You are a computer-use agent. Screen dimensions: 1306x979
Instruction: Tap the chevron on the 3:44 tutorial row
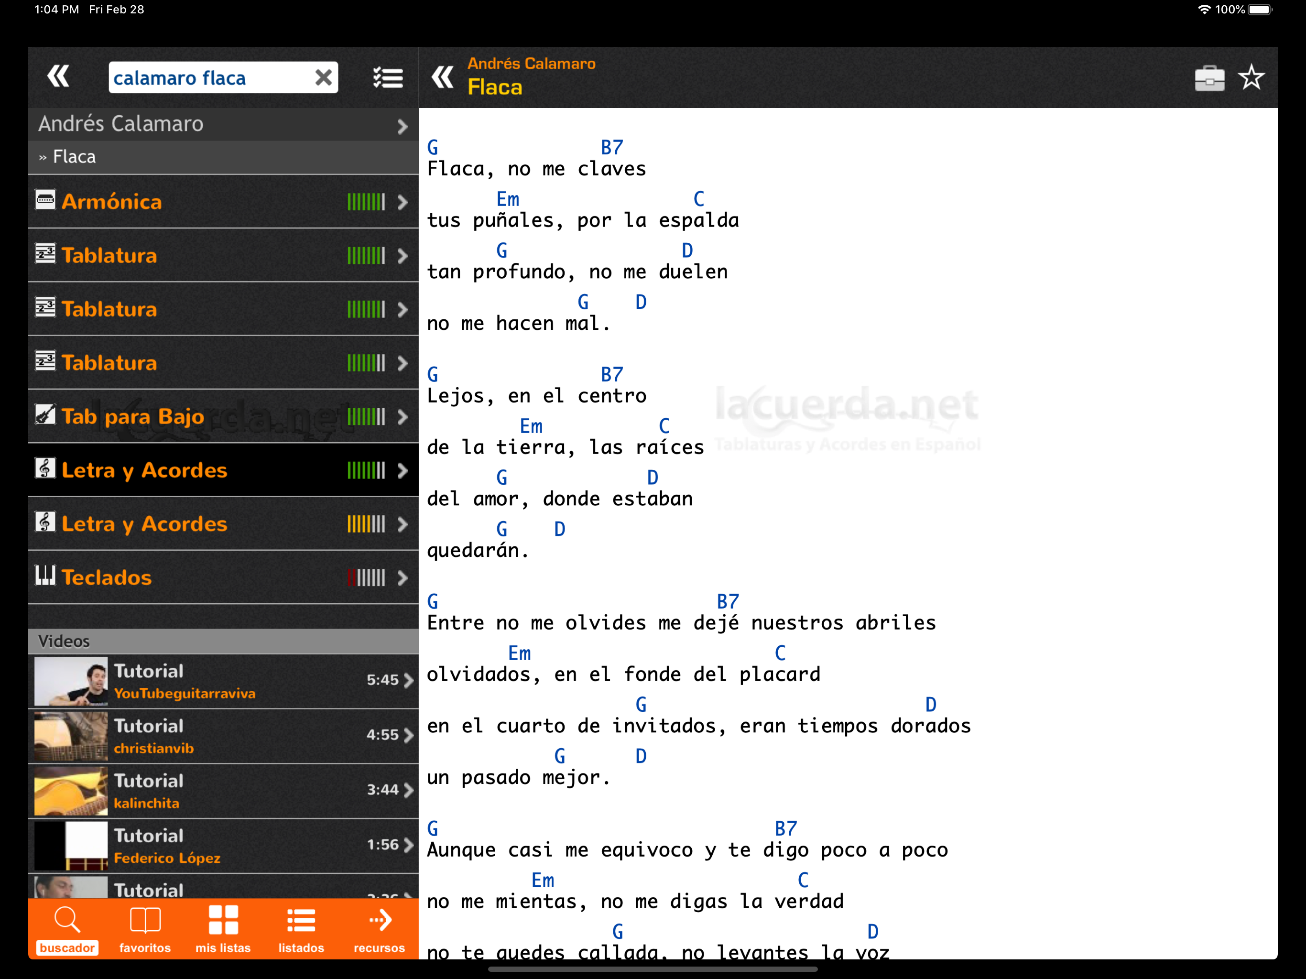point(409,791)
